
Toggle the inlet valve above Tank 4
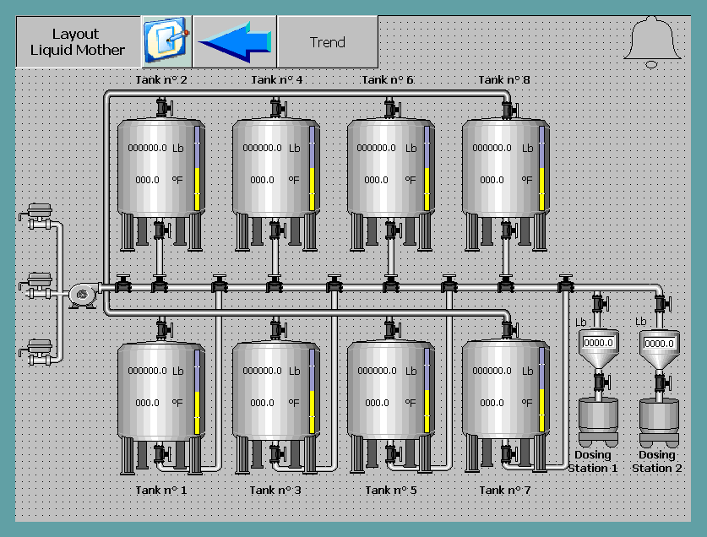pyautogui.click(x=278, y=108)
